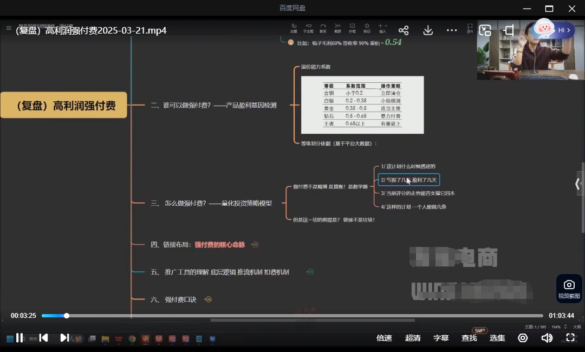The width and height of the screenshot is (585, 352).
Task: Select node 四、链接布局
Action: [x=198, y=245]
